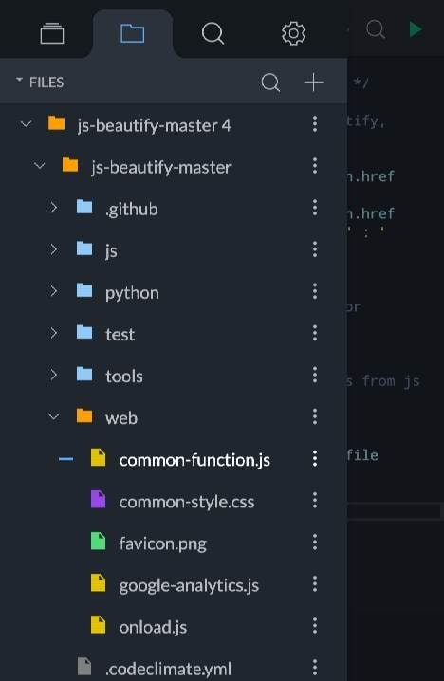Open common-style.css file
The height and width of the screenshot is (681, 444).
point(187,502)
